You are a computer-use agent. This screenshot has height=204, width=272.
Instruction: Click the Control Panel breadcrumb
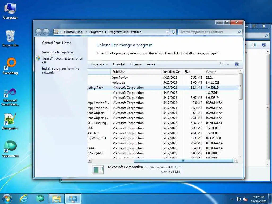click(x=74, y=32)
